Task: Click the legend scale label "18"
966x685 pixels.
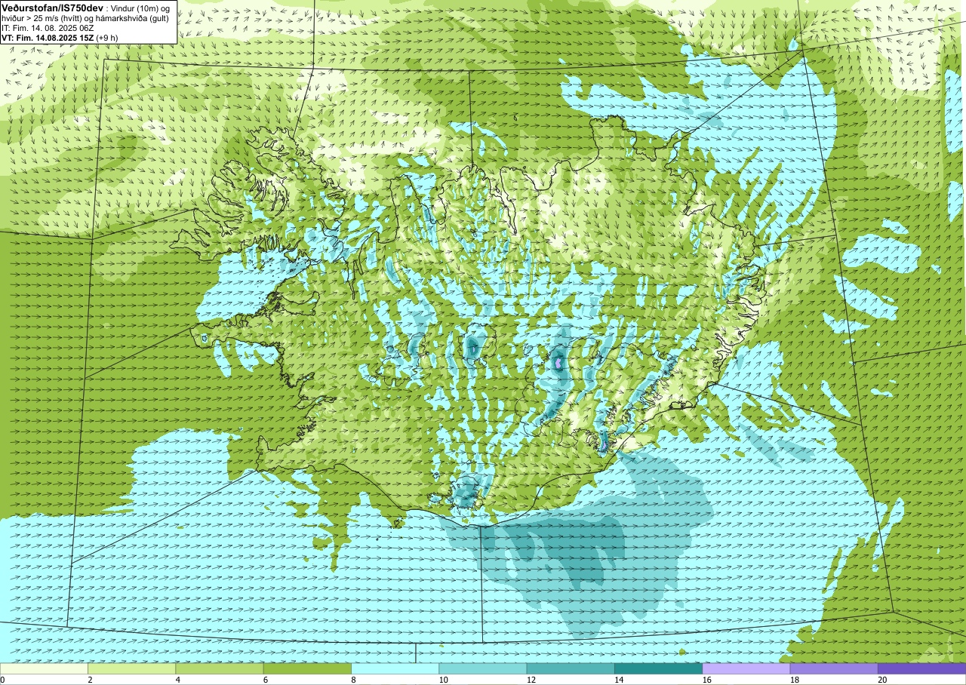Action: [x=795, y=680]
